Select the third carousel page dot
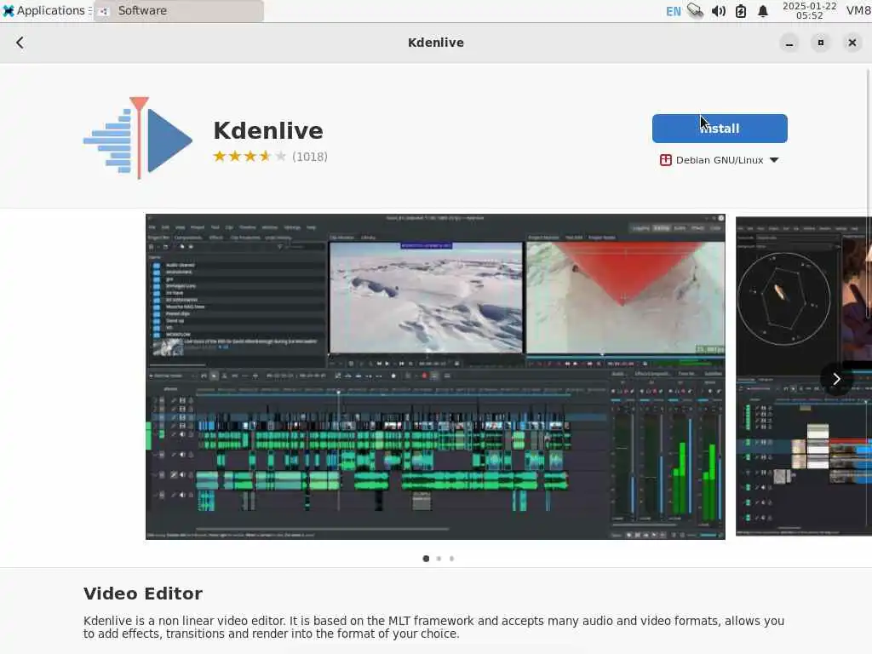Screen dimensions: 872x654 click(451, 559)
